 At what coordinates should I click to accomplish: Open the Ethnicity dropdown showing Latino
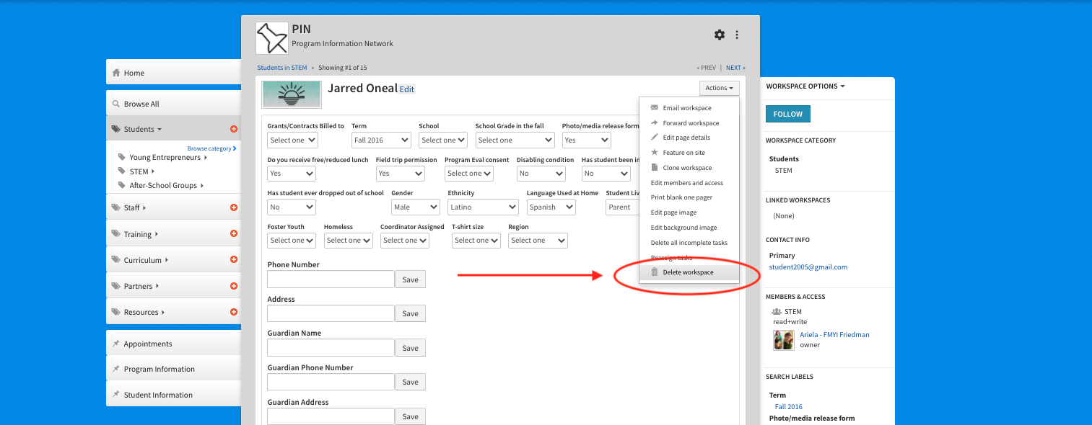coord(483,207)
